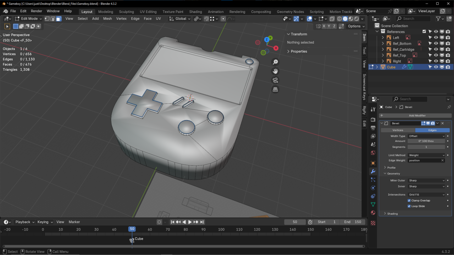Open the Tool properties tab
Viewport: 454px width, 255px height.
coord(373,109)
